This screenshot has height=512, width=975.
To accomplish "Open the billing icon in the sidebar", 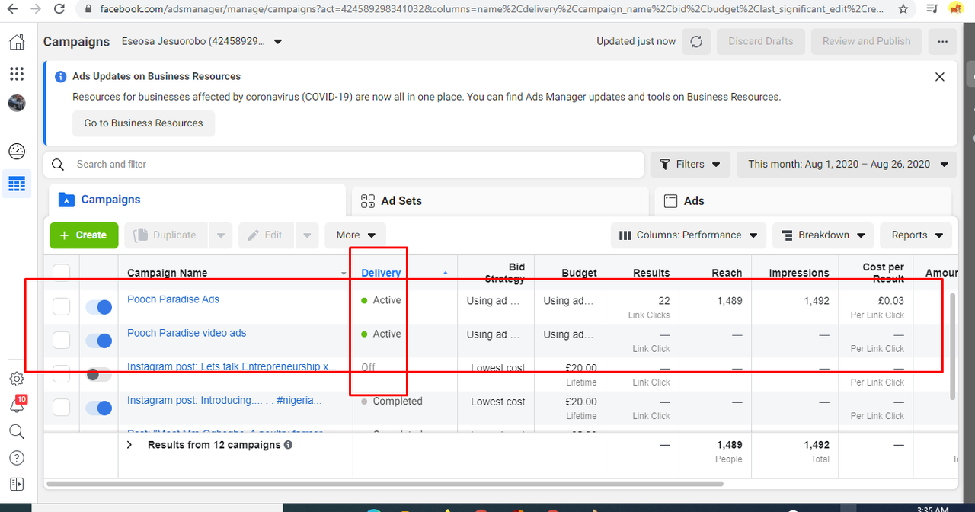I will pos(16,484).
